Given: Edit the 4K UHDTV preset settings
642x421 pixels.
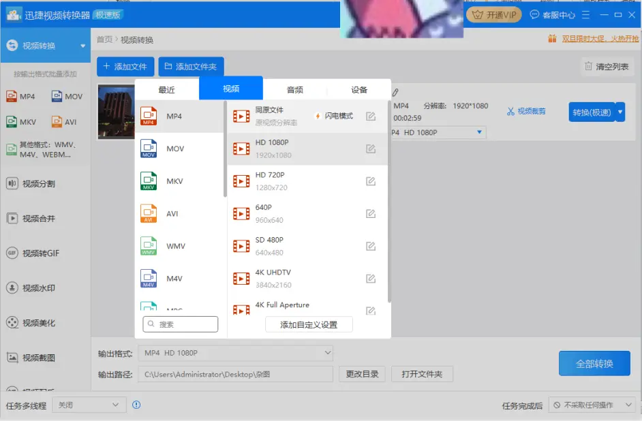Looking at the screenshot, I should (371, 279).
